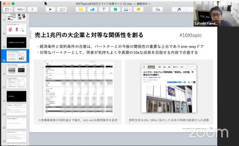Click the slide title about 売上1兆円
The width and height of the screenshot is (239, 146).
tap(89, 35)
